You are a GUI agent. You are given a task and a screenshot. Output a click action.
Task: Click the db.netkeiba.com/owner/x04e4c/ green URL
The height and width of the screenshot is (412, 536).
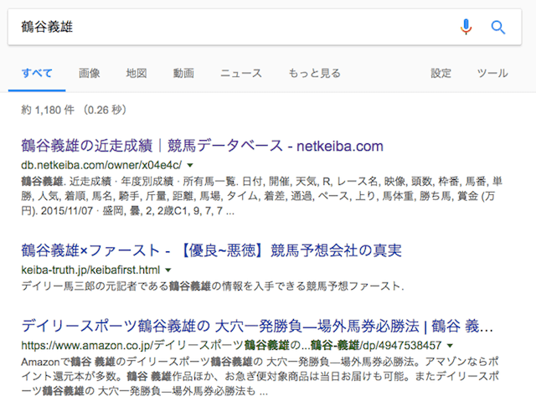pyautogui.click(x=101, y=165)
